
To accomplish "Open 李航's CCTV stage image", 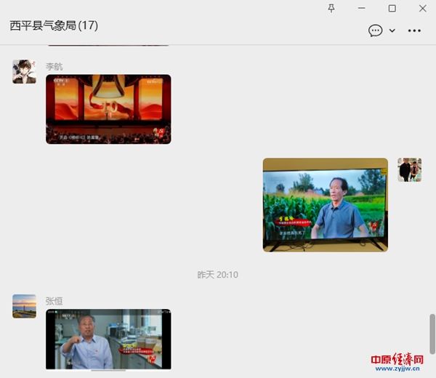I will [108, 109].
